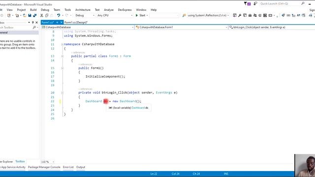This screenshot has height=177, width=315.
Task: Open the Help menu
Action: click(154, 10)
